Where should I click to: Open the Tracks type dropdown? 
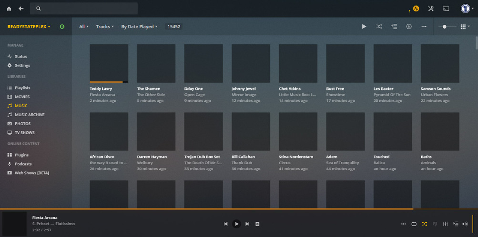[x=105, y=27]
